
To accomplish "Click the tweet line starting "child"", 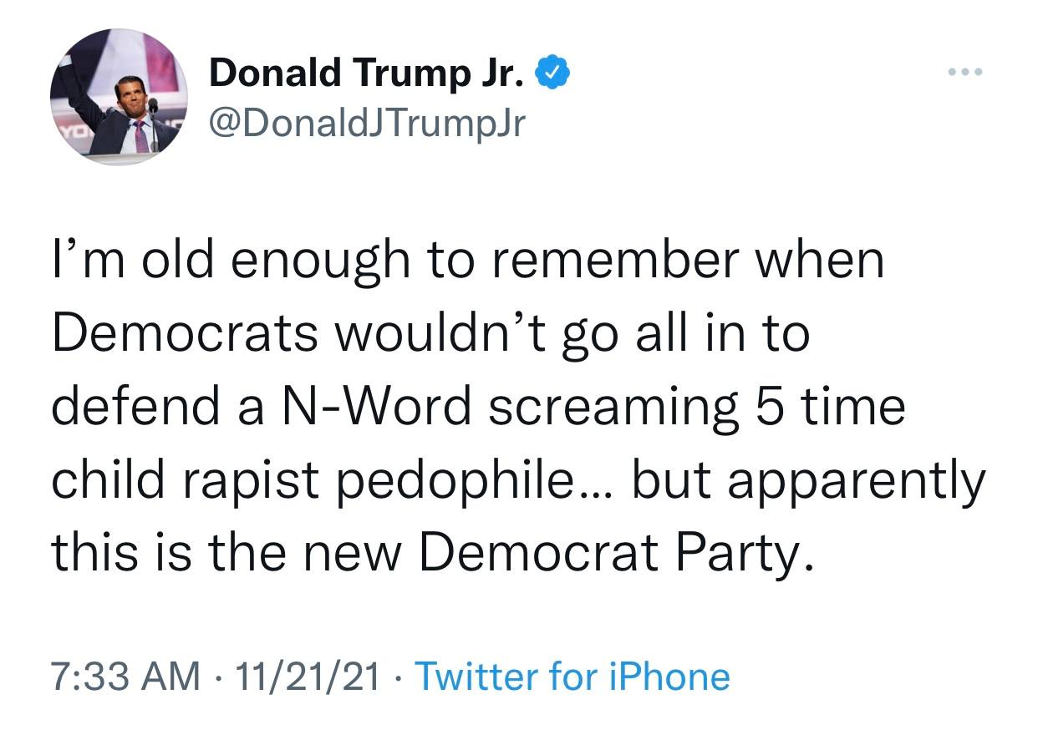I will pos(518,481).
